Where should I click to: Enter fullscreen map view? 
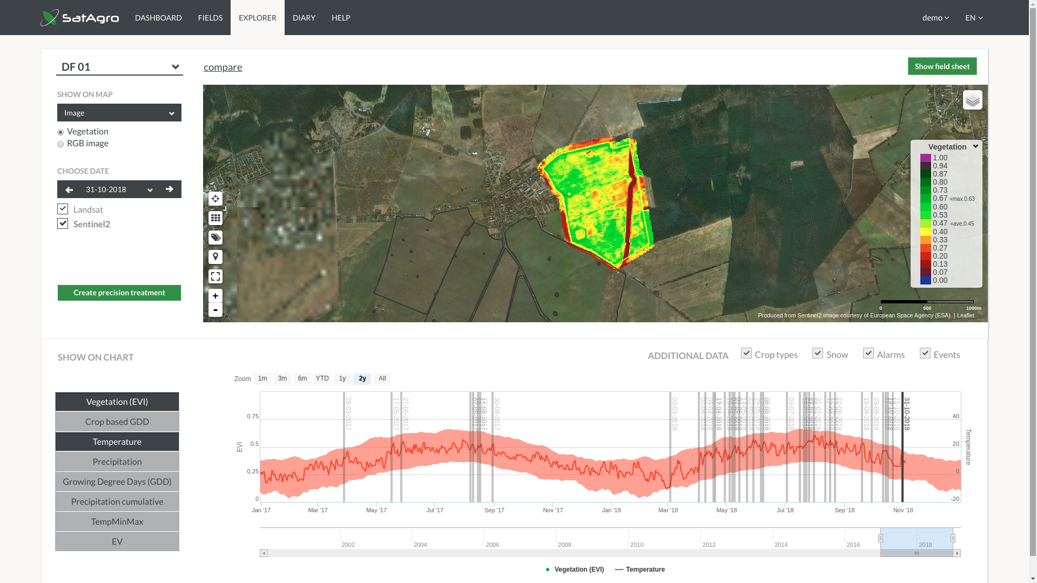215,276
